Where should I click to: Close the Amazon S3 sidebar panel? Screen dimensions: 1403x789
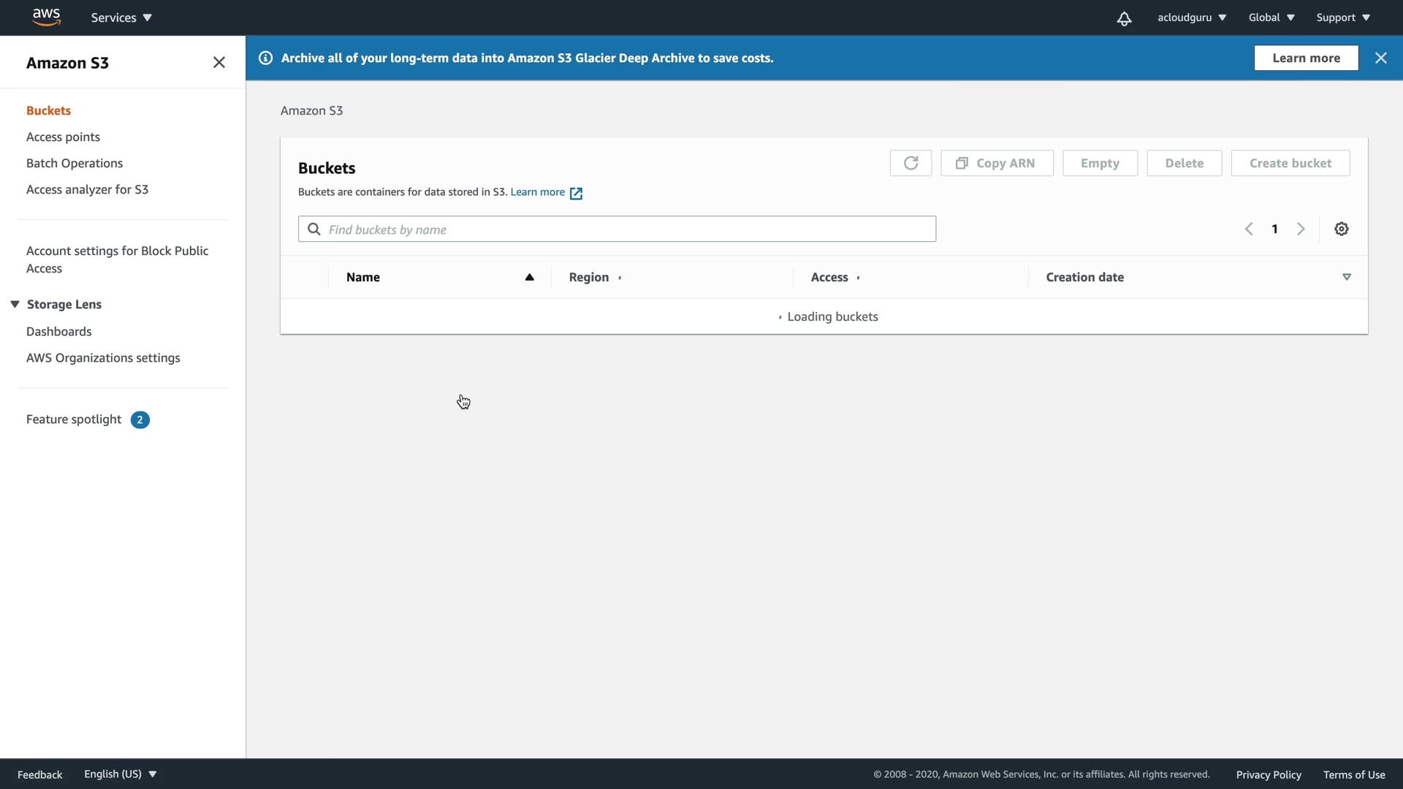[x=218, y=62]
